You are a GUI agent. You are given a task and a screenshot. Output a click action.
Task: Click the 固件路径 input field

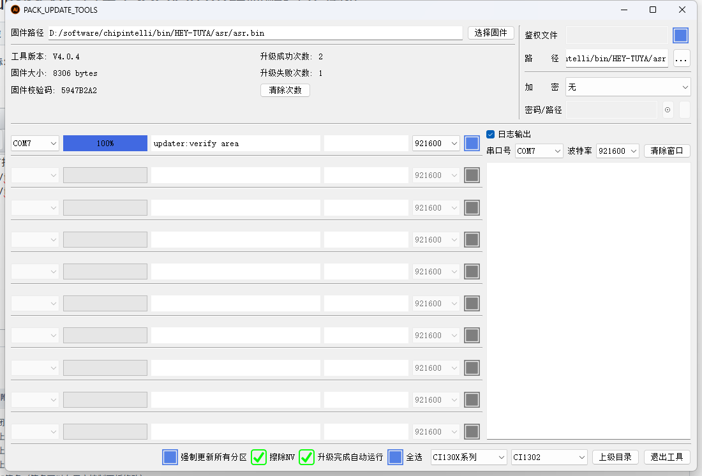point(255,33)
